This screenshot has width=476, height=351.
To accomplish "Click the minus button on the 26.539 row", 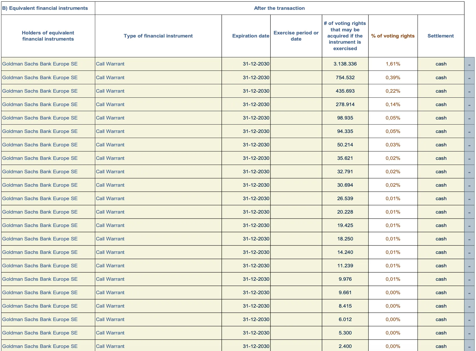I will [469, 198].
